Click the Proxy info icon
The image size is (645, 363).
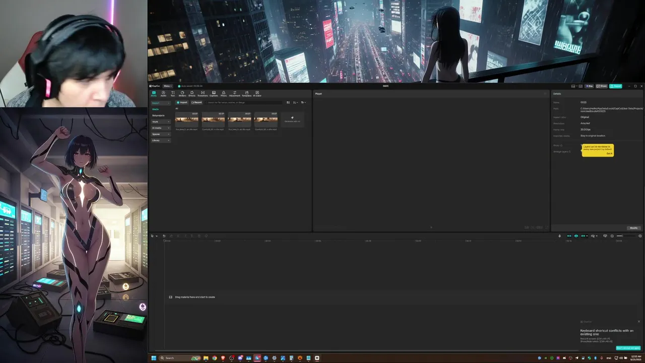[561, 146]
